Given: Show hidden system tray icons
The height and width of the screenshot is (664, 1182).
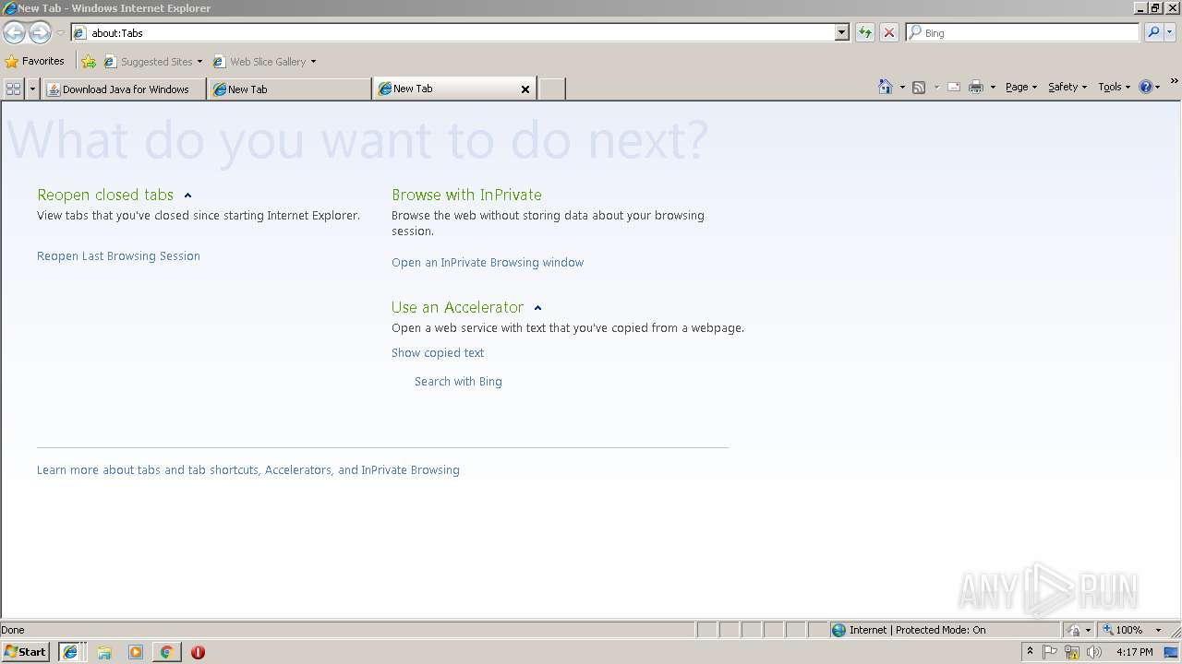Looking at the screenshot, I should [x=1030, y=652].
